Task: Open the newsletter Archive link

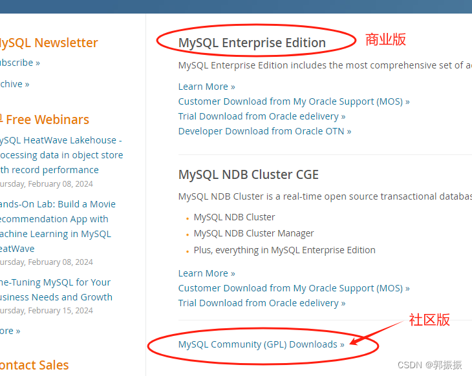Action: coord(15,84)
